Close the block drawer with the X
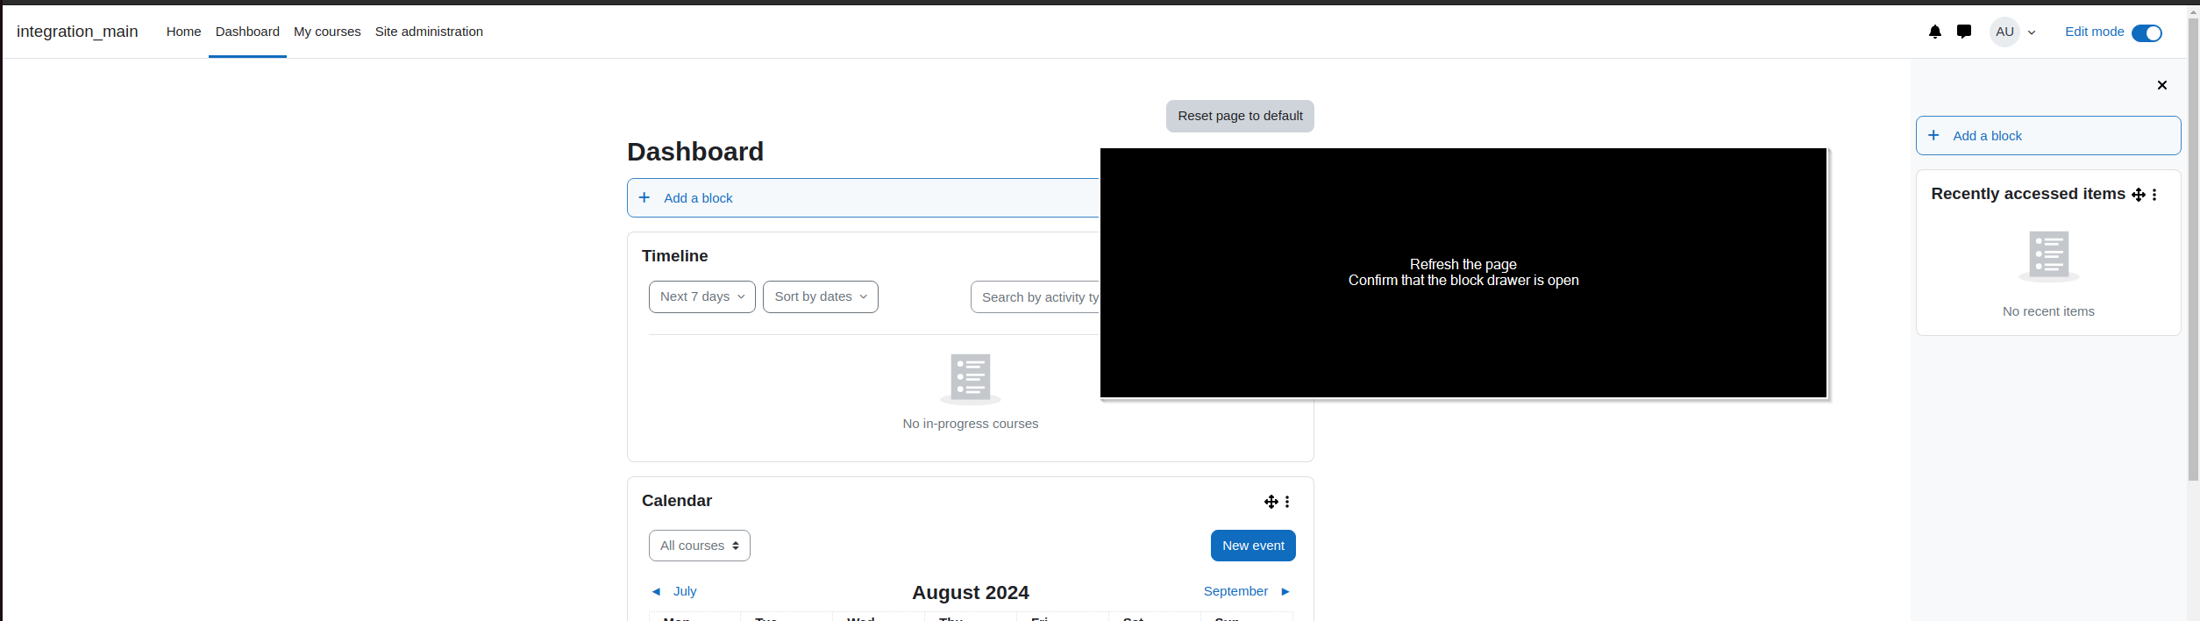Screen dimensions: 2200x621 [2162, 85]
